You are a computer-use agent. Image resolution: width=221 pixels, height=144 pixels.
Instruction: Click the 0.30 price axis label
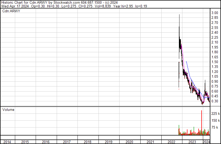coord(215,101)
